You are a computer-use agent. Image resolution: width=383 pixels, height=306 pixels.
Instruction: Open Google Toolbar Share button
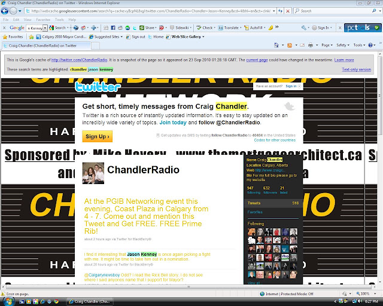tap(148, 28)
